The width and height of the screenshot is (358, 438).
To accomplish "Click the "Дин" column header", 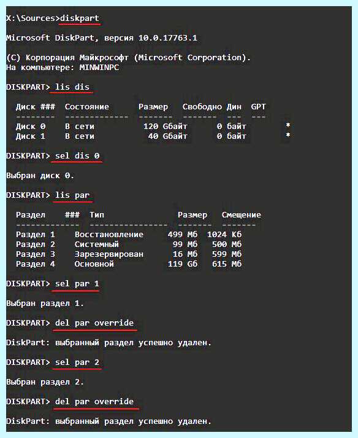I will click(234, 107).
